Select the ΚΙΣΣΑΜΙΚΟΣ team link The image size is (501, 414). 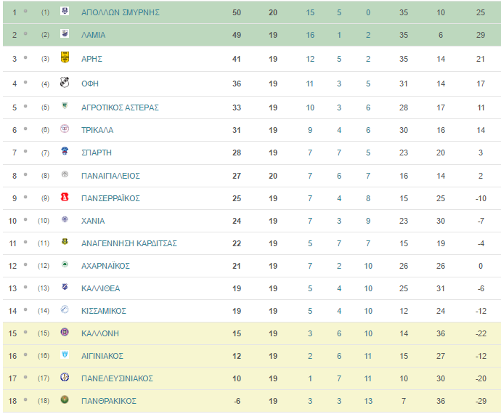104,311
